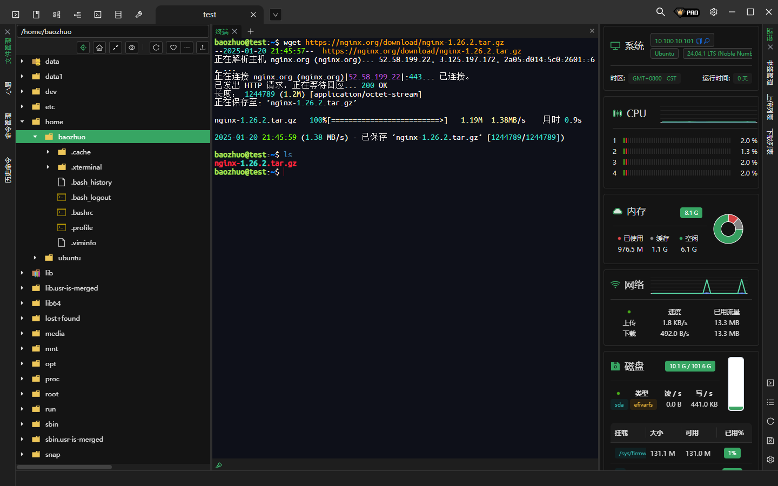Open the terminal icon in the top toolbar
The image size is (778, 486).
coord(16,15)
